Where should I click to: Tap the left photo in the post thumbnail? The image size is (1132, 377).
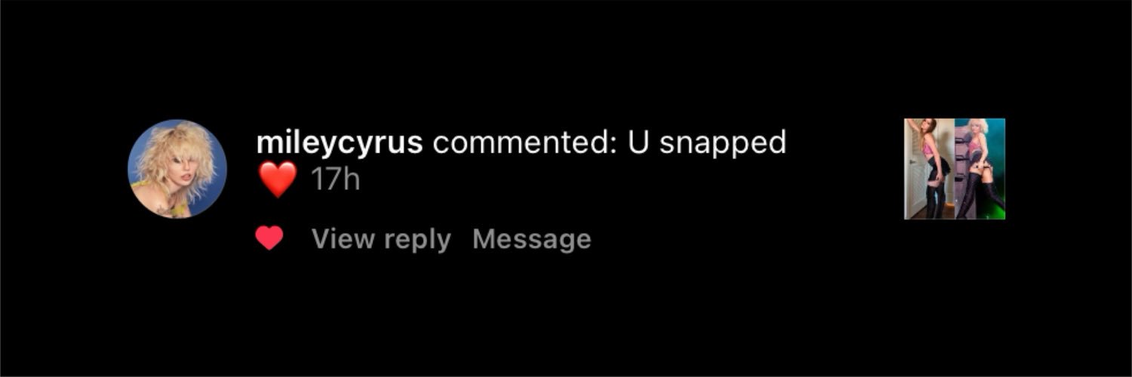(x=930, y=169)
